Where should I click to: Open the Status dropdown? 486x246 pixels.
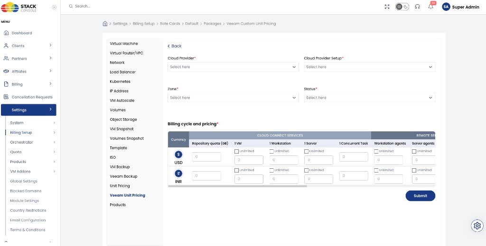click(369, 98)
